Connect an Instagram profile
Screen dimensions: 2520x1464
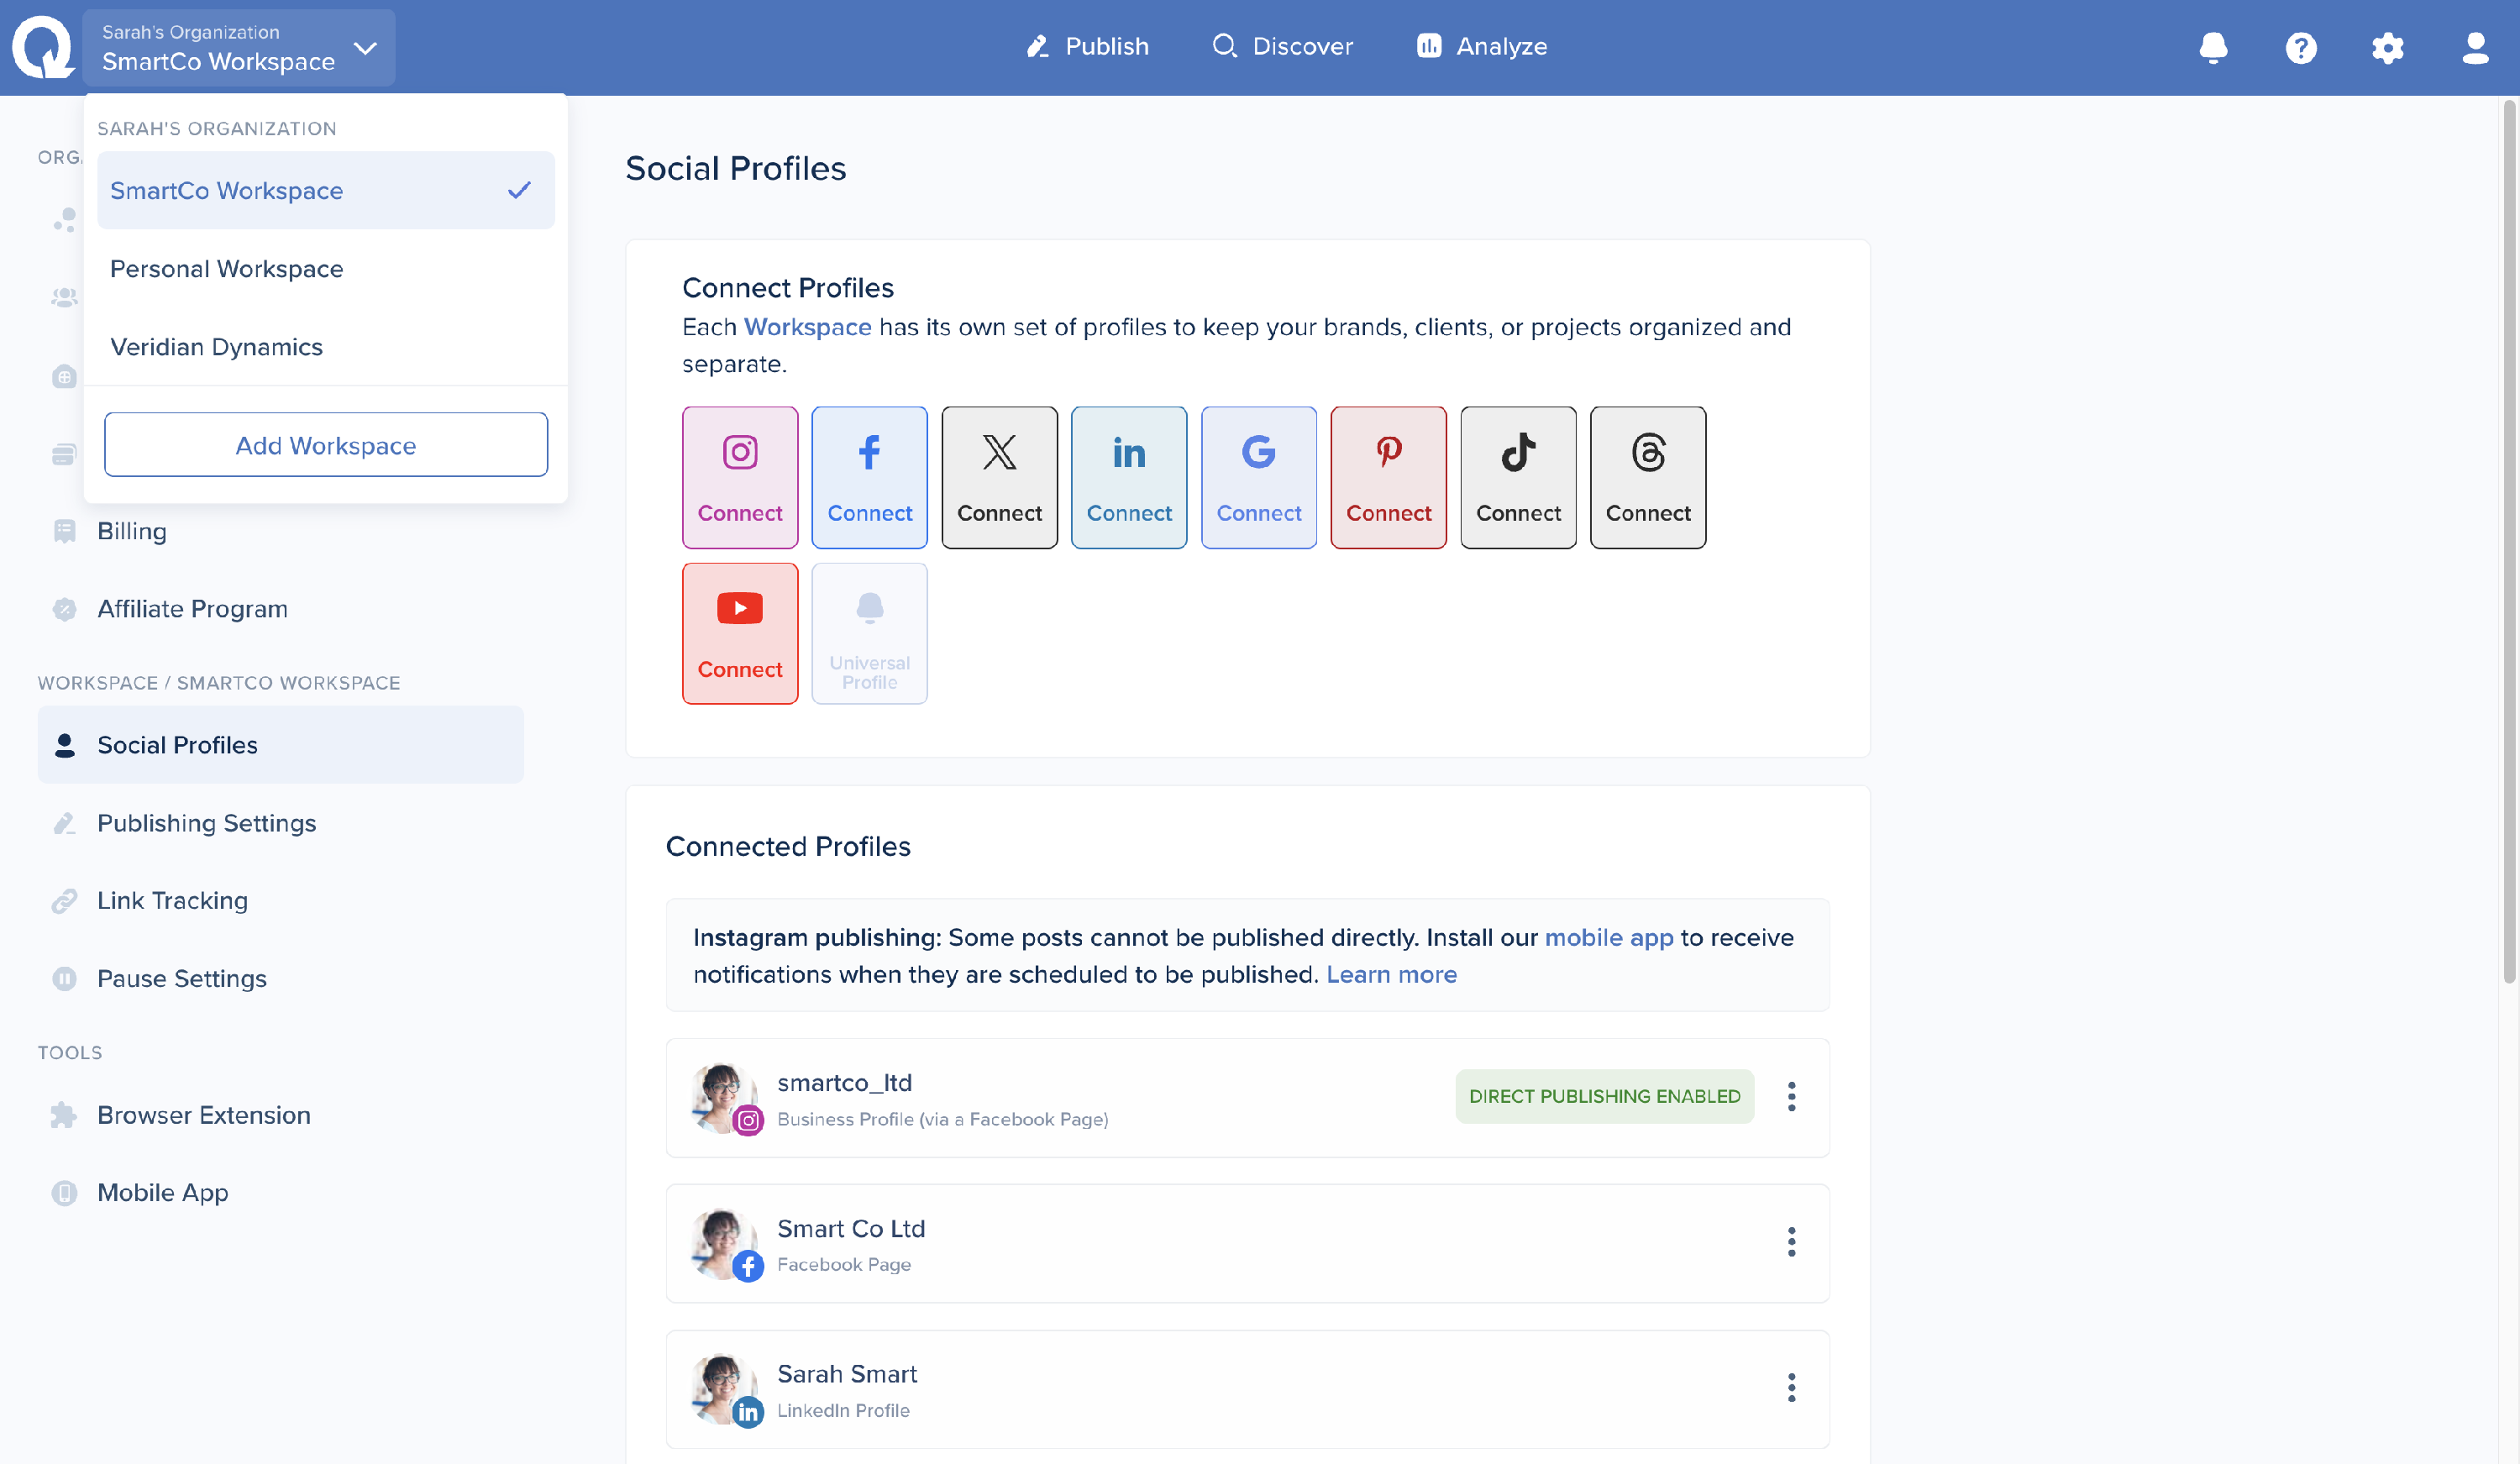[740, 477]
